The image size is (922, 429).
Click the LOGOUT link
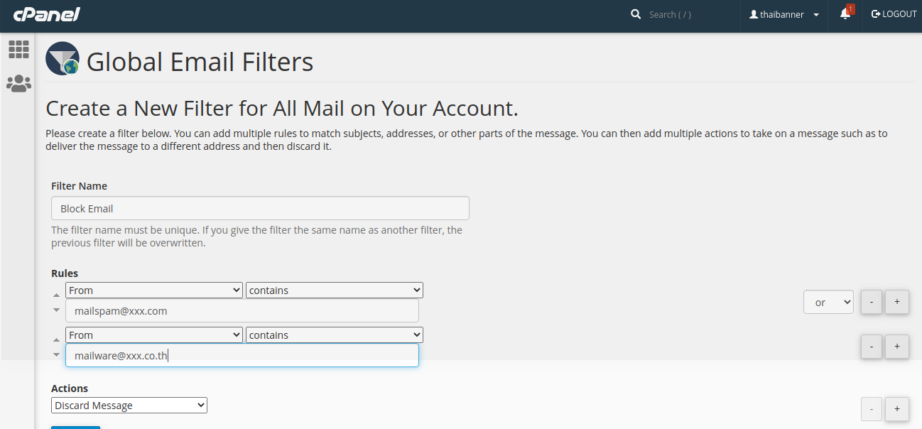pyautogui.click(x=894, y=14)
